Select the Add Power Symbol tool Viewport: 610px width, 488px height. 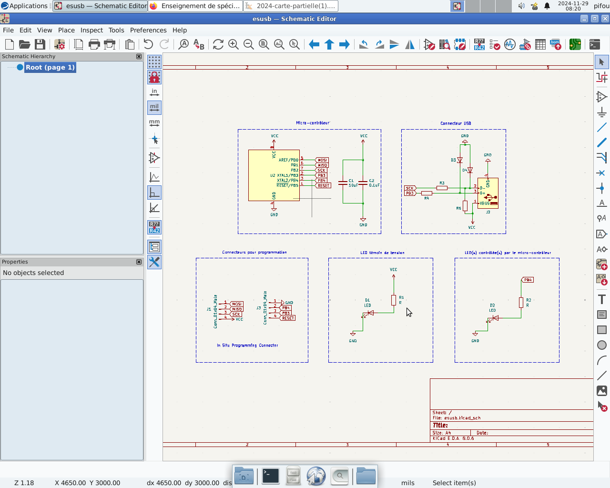(602, 112)
